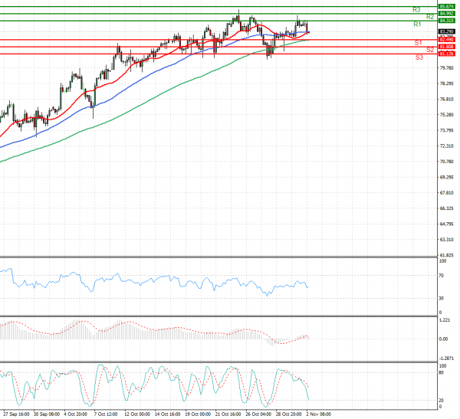
Task: Click the S2 support label
Action: 430,50
